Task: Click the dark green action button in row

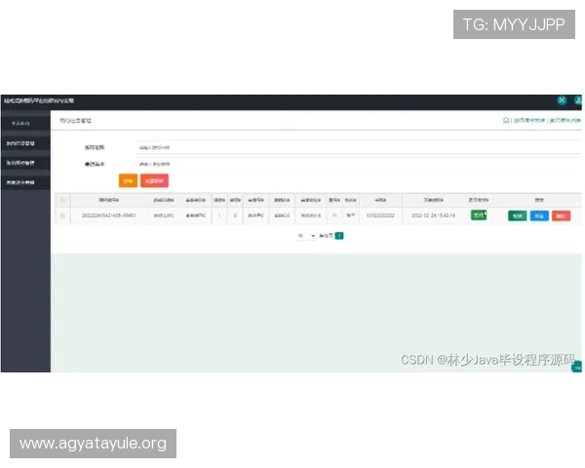Action: (x=517, y=215)
